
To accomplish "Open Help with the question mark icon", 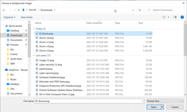I will [x=182, y=17].
